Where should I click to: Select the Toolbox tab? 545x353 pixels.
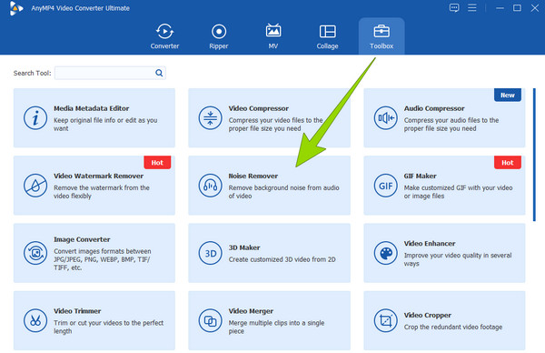click(381, 36)
